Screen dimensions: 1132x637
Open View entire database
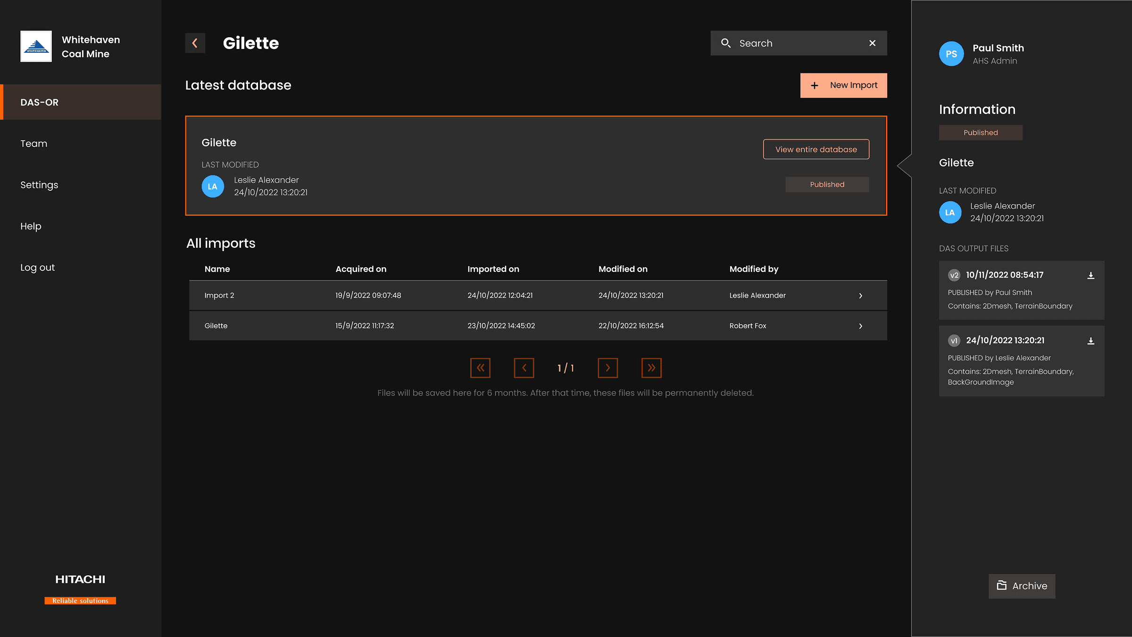(816, 149)
